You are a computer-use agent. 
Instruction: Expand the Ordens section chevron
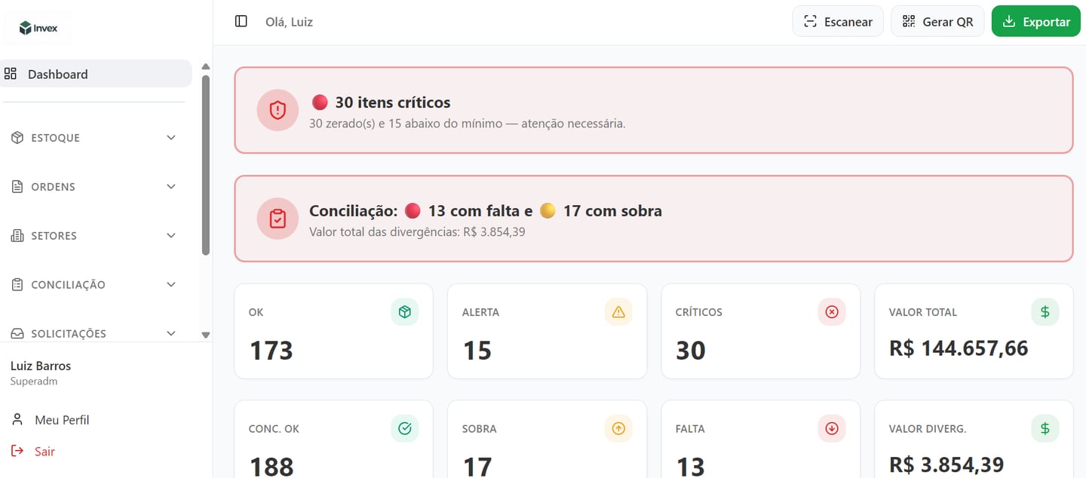click(171, 187)
